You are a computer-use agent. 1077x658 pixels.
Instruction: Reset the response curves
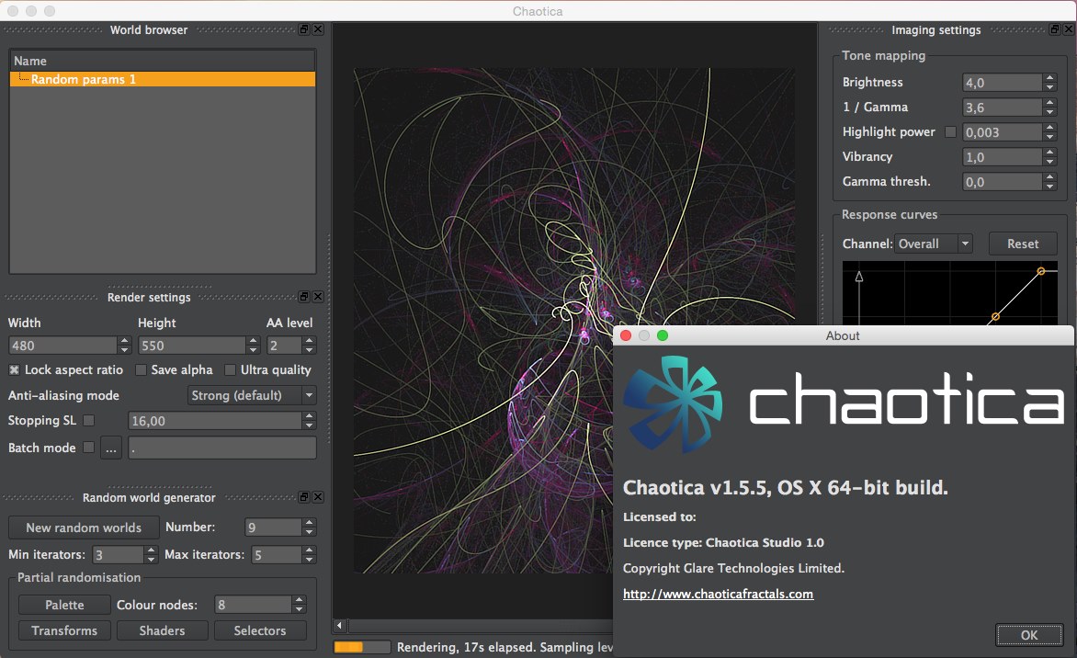1023,244
